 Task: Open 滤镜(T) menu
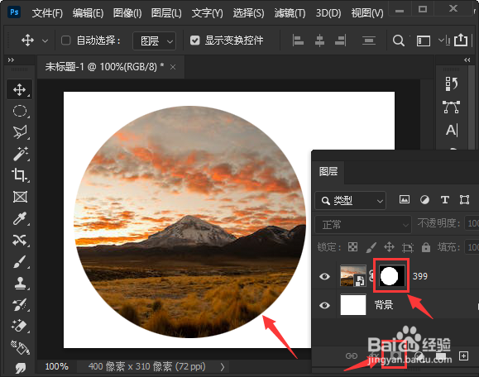coord(290,13)
